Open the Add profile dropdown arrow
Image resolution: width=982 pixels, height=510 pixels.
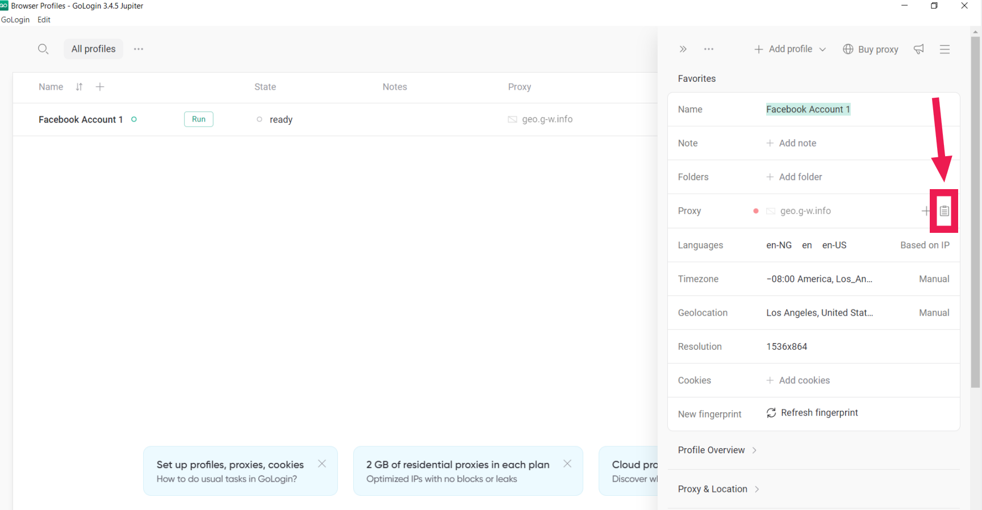point(822,49)
